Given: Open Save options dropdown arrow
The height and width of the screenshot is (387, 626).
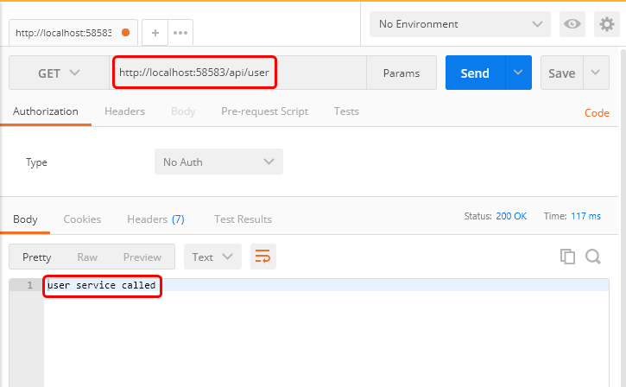Looking at the screenshot, I should 596,73.
